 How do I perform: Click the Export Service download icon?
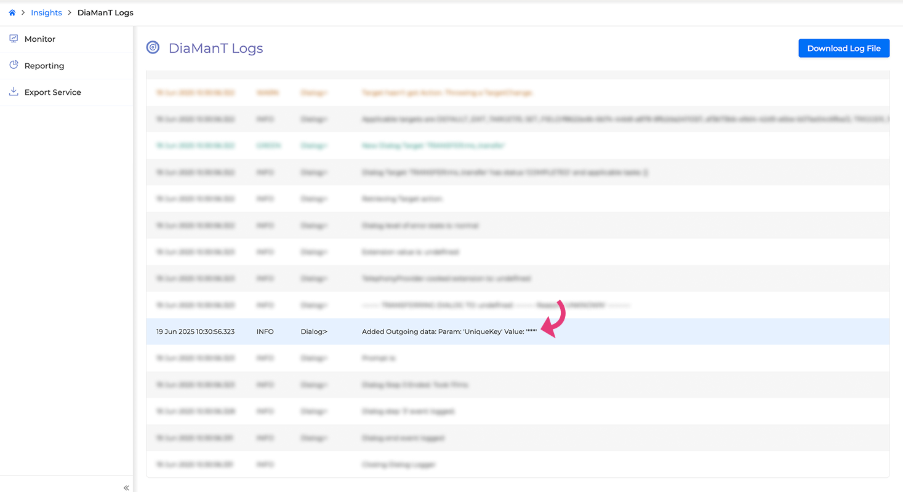coord(14,92)
